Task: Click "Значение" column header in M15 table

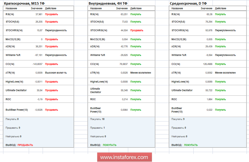Action: click(36, 8)
